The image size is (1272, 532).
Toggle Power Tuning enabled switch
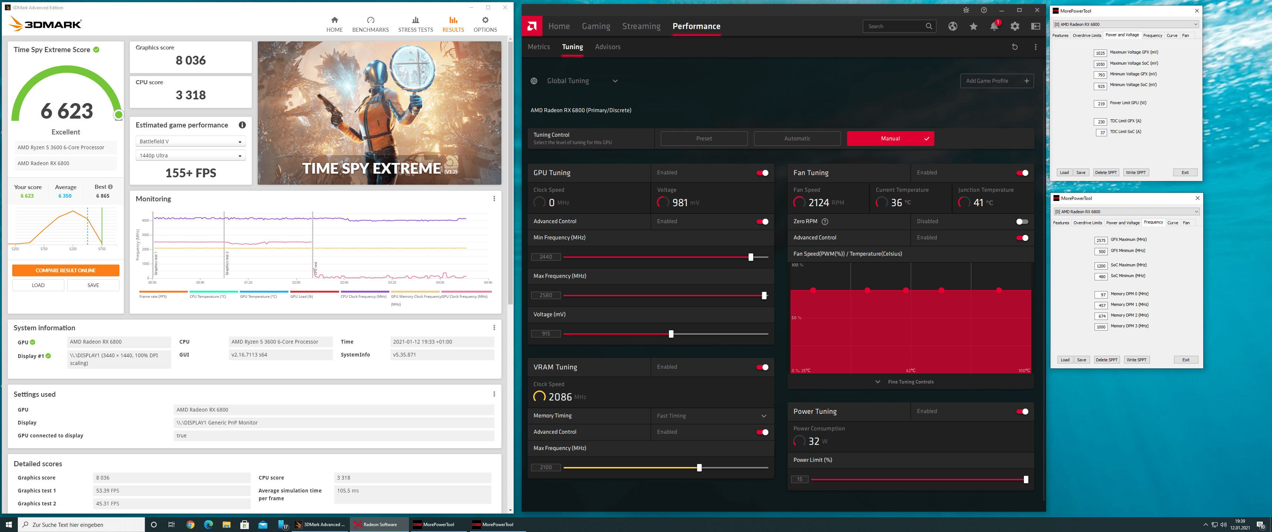coord(1022,412)
